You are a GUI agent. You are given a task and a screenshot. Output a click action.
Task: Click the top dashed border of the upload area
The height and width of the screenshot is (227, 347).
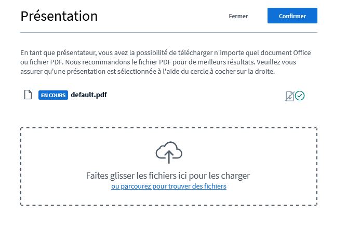(x=169, y=128)
